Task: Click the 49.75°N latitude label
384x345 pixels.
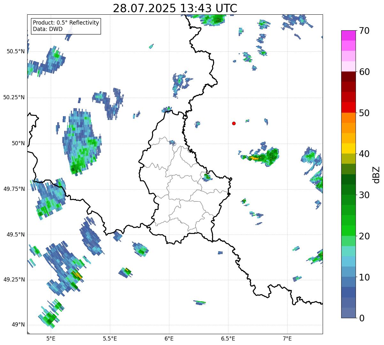Action: coord(14,189)
